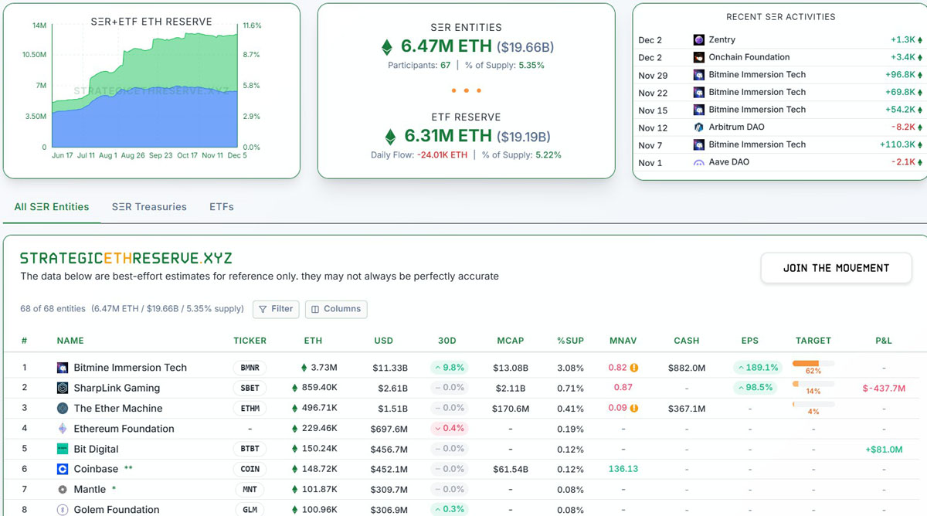This screenshot has width=927, height=516.
Task: Click the SharpLink Gaming logo in the table
Action: tap(63, 388)
